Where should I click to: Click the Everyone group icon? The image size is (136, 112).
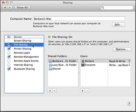click(x=83, y=65)
